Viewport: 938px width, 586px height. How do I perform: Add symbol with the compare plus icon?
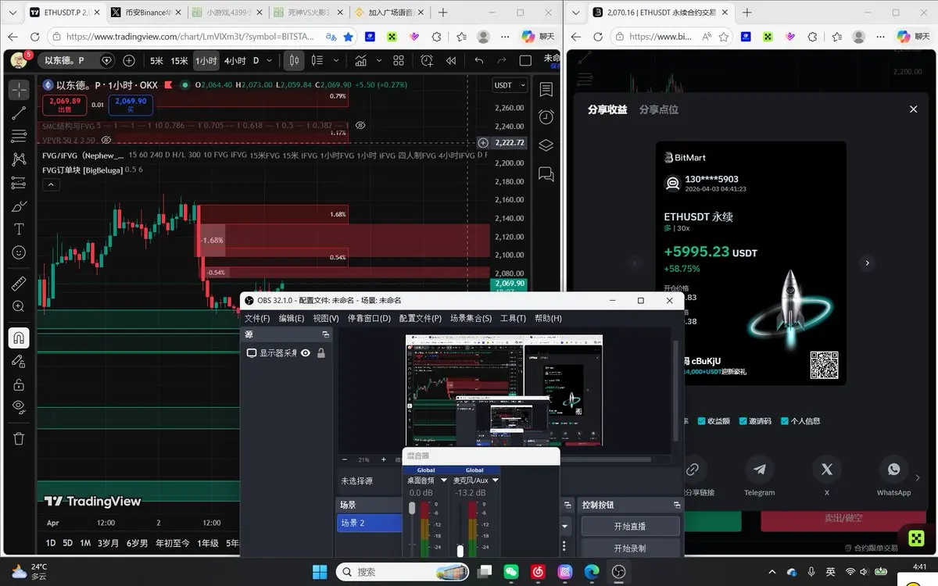[129, 61]
